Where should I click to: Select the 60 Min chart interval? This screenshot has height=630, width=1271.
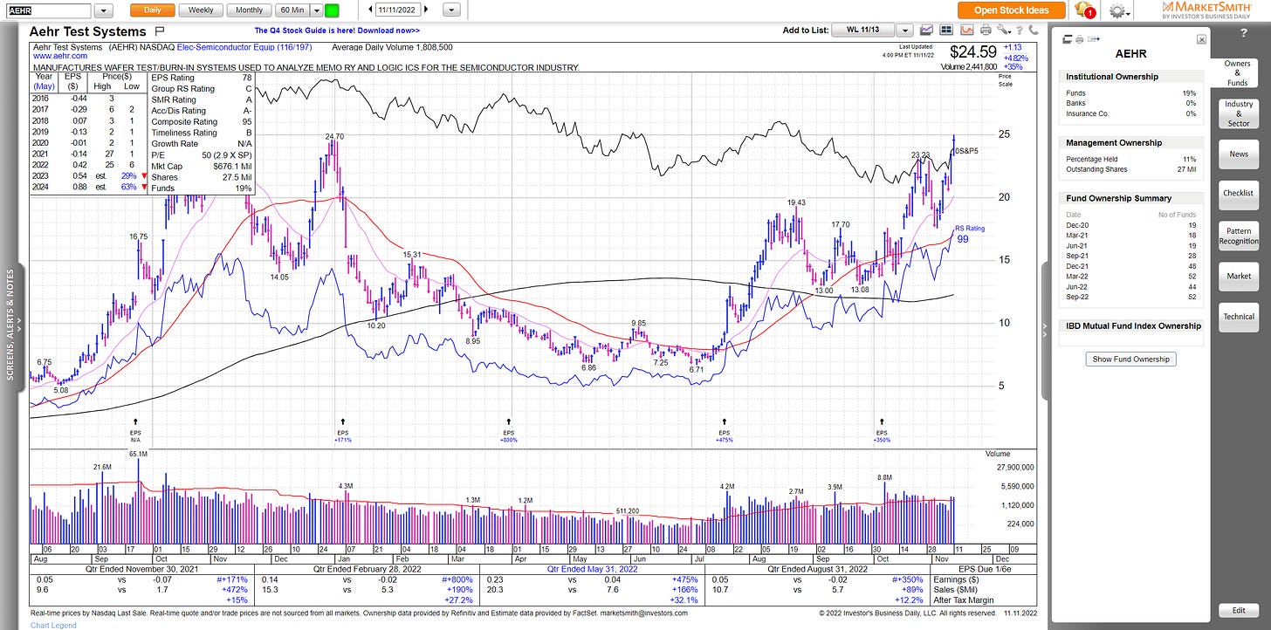tap(291, 10)
